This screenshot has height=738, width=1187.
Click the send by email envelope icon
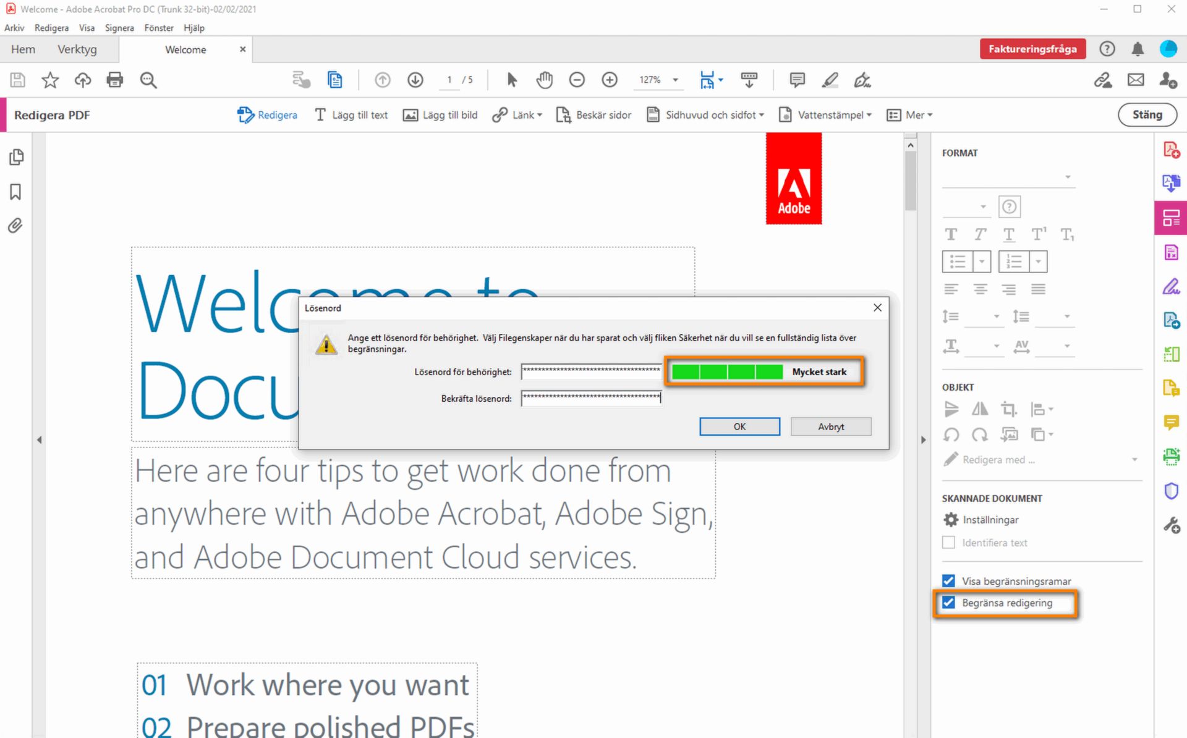tap(1136, 80)
